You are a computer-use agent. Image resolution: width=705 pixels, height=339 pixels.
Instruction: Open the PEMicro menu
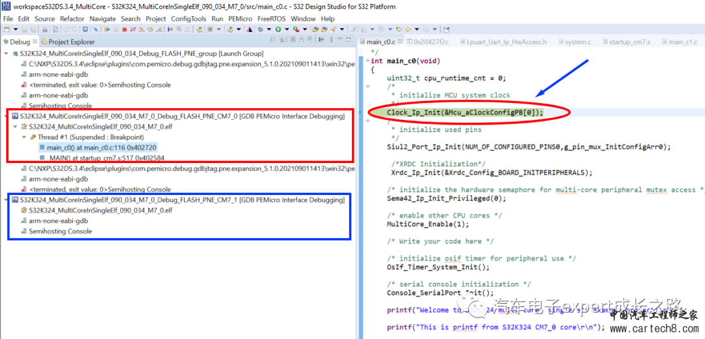coord(240,19)
